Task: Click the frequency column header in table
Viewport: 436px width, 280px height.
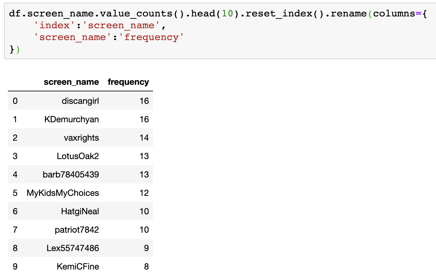Action: (x=128, y=82)
